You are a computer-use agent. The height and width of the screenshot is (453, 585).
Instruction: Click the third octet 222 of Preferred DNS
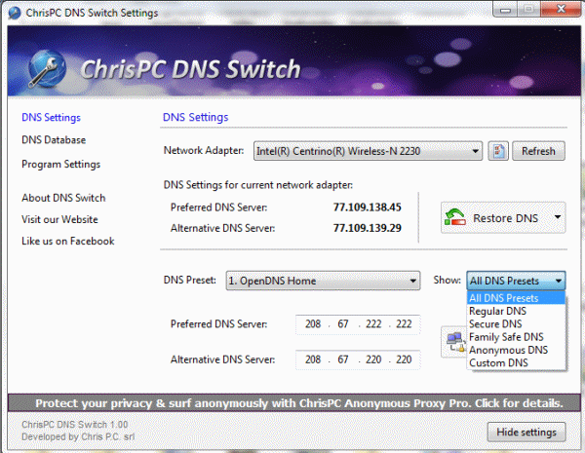point(373,324)
